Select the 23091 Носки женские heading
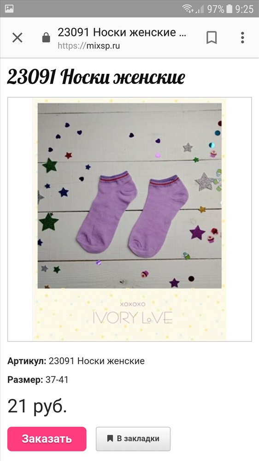 [96, 77]
